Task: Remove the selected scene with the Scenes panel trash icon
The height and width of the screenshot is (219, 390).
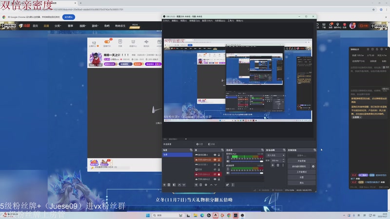Action: pos(169,185)
